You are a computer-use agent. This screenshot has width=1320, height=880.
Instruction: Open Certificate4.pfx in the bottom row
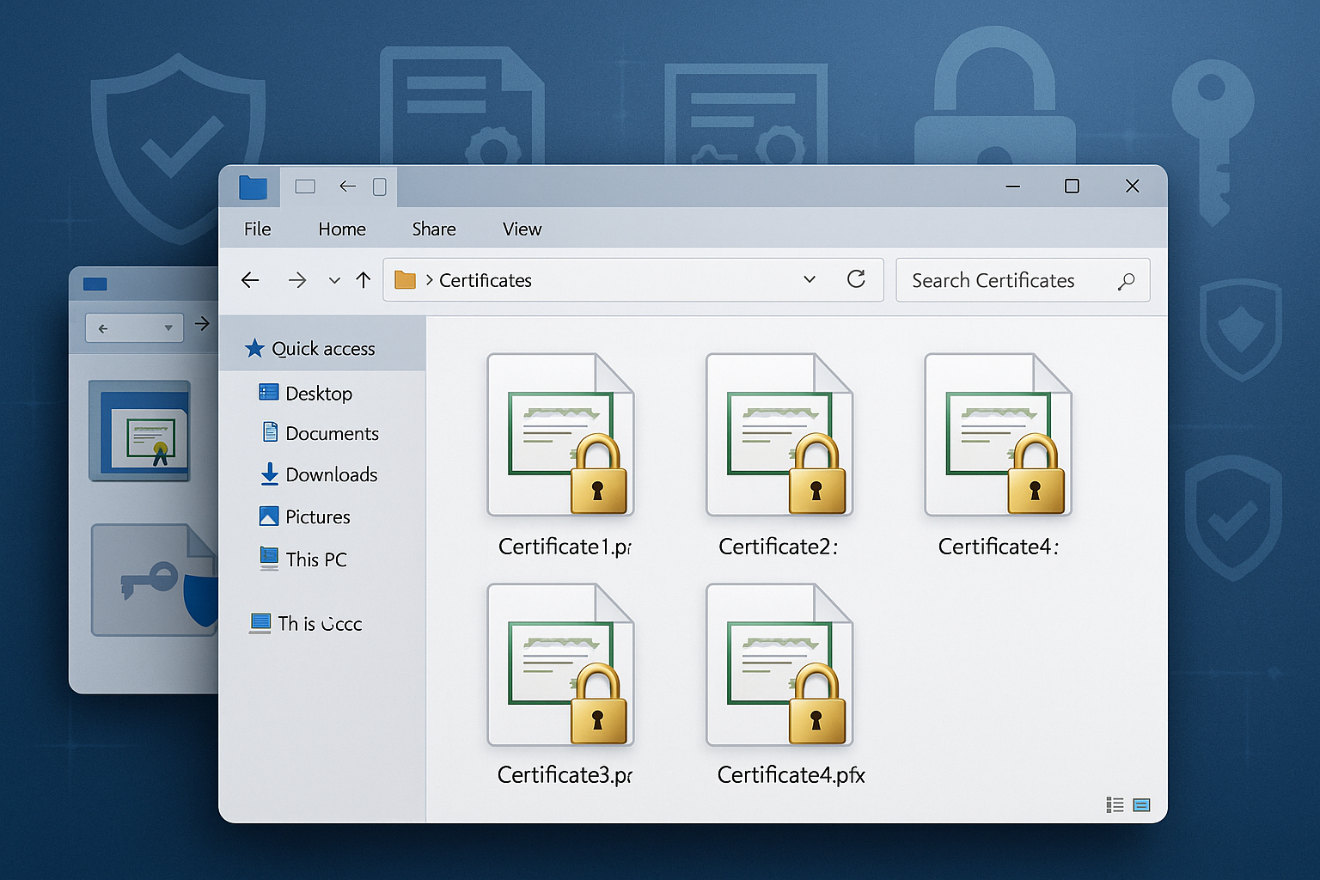point(779,666)
